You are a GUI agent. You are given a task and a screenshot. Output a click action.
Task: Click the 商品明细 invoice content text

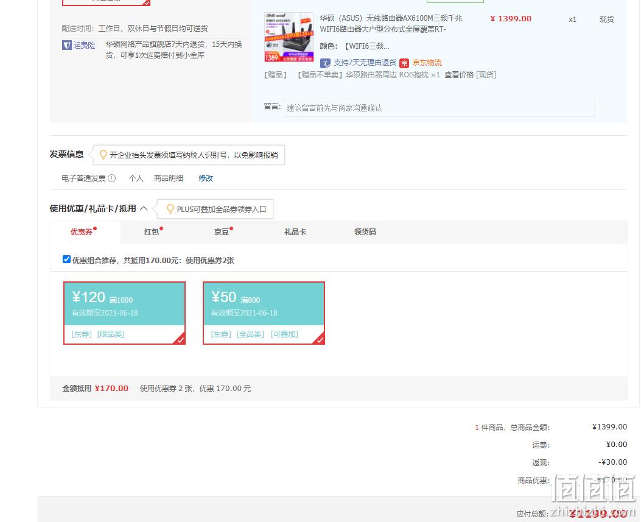(169, 178)
